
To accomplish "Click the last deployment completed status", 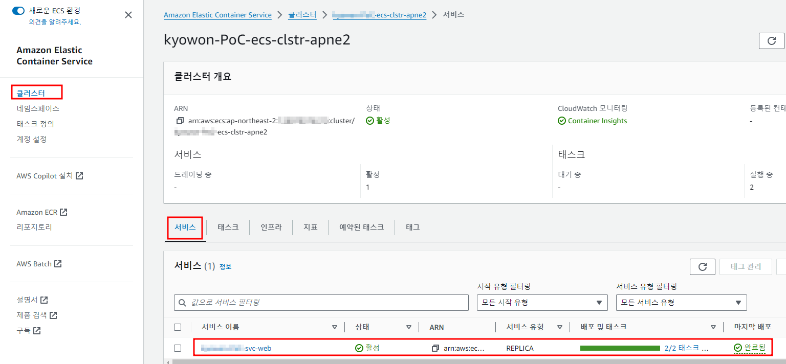I will tap(749, 348).
